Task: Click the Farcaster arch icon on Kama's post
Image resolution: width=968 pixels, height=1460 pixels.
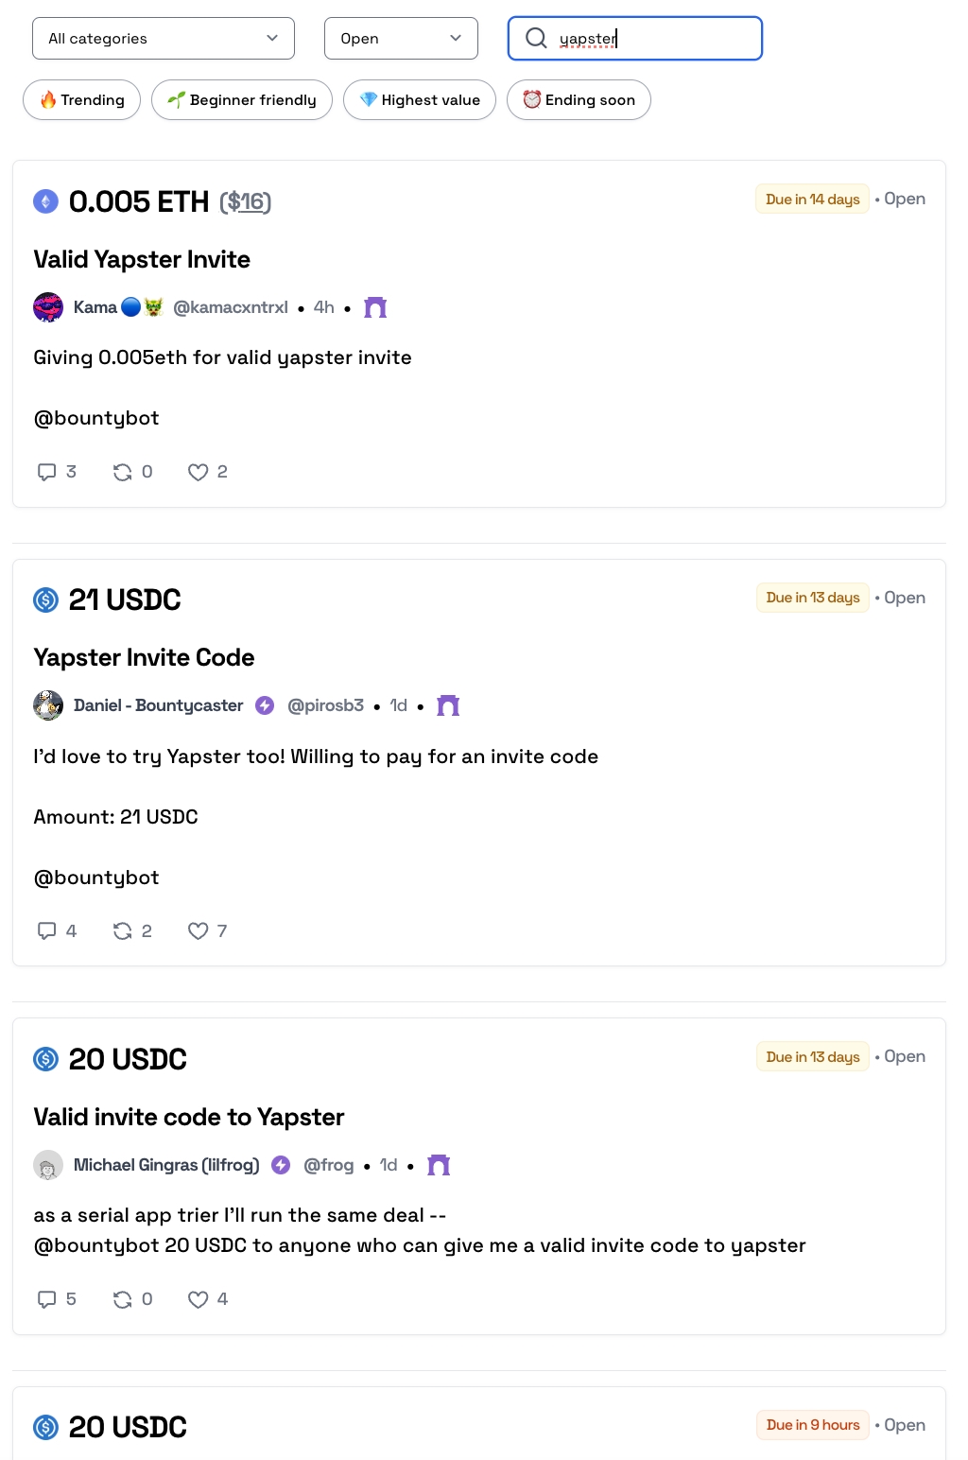Action: 375,306
